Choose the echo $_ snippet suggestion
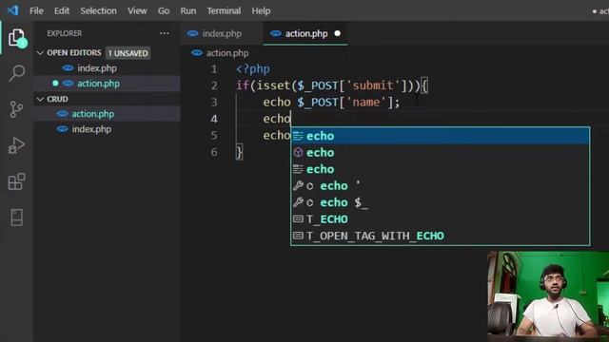Image resolution: width=609 pixels, height=342 pixels. point(440,202)
